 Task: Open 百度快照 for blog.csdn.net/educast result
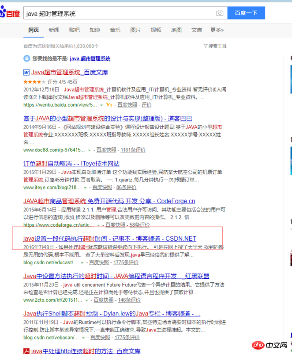coord(99,262)
